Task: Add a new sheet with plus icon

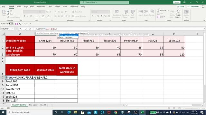Action: pyautogui.click(x=52, y=105)
